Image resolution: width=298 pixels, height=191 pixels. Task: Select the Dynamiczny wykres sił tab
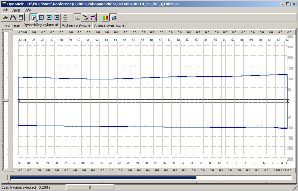[x=41, y=25]
